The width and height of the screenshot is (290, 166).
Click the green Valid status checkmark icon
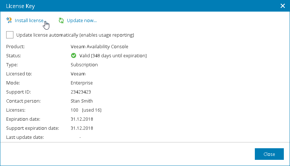(73, 56)
